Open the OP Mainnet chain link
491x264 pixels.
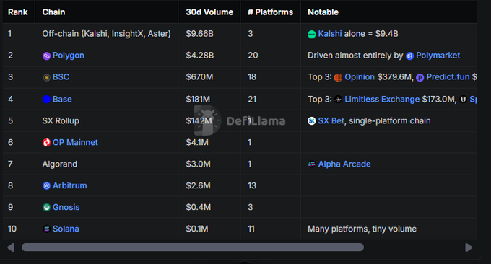[x=75, y=142]
